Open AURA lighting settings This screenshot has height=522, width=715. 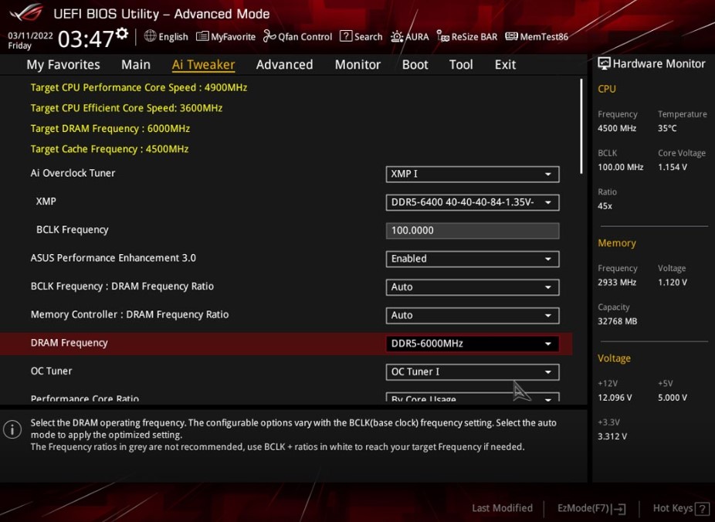pyautogui.click(x=409, y=36)
